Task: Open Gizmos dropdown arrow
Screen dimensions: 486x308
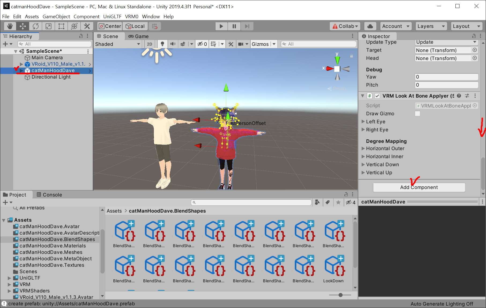Action: click(274, 44)
